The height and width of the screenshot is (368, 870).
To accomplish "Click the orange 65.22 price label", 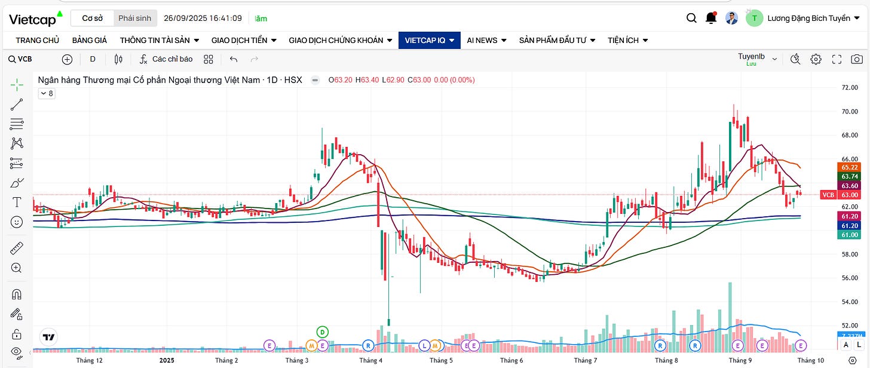I will [x=850, y=167].
